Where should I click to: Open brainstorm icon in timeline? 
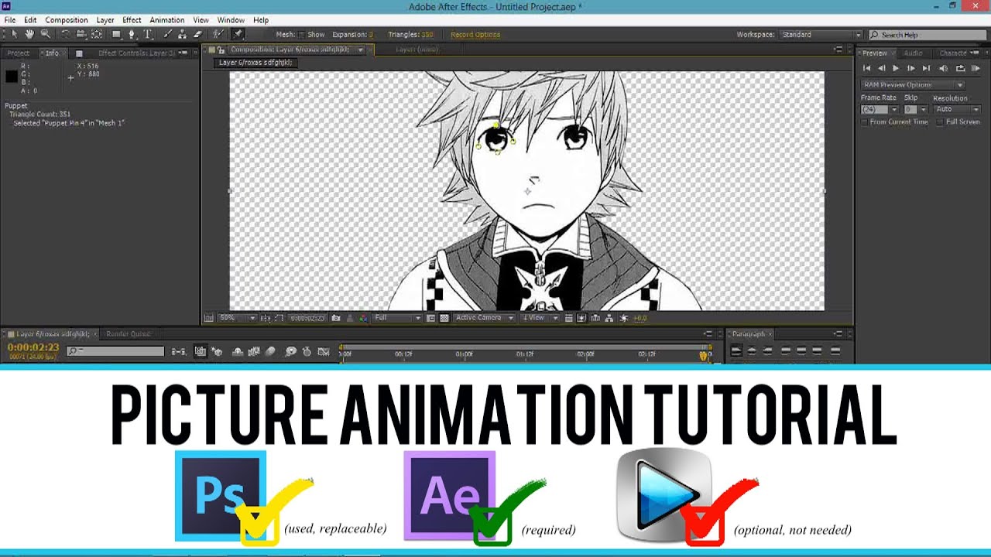291,352
